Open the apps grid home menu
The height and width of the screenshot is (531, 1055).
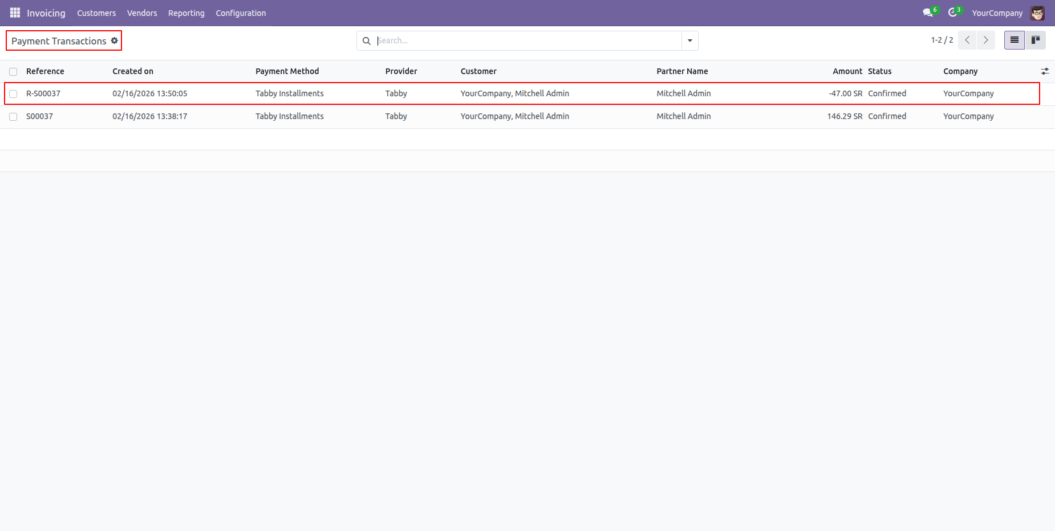[15, 13]
